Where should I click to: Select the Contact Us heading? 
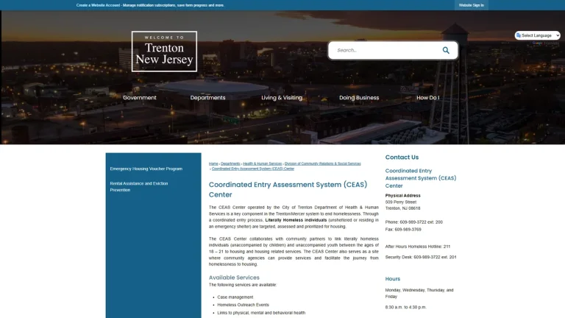coord(402,158)
